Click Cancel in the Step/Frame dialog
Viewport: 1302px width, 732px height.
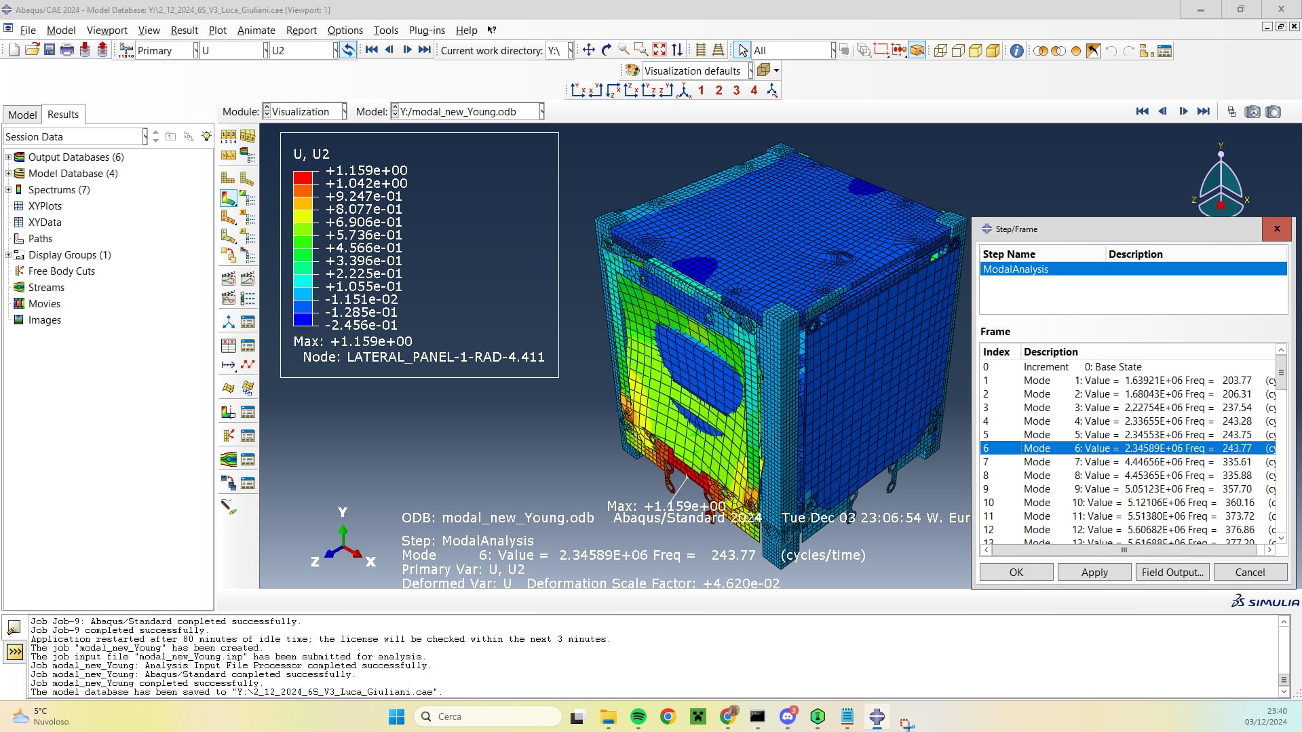[x=1250, y=572]
